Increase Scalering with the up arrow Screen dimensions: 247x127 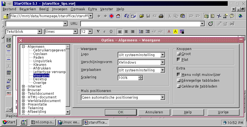click(141, 77)
